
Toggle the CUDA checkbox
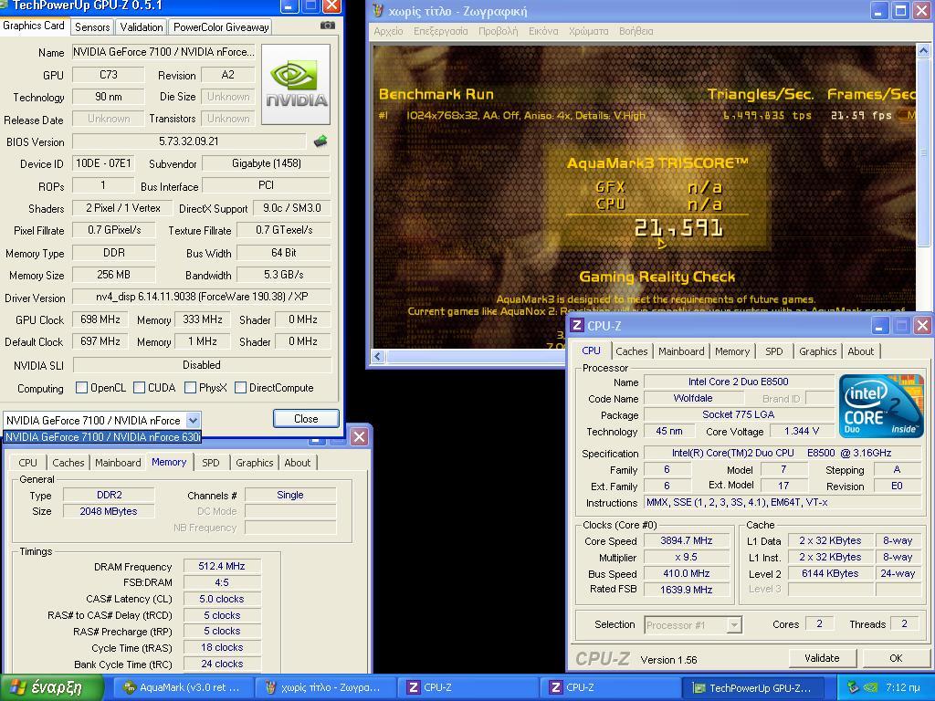coord(139,387)
